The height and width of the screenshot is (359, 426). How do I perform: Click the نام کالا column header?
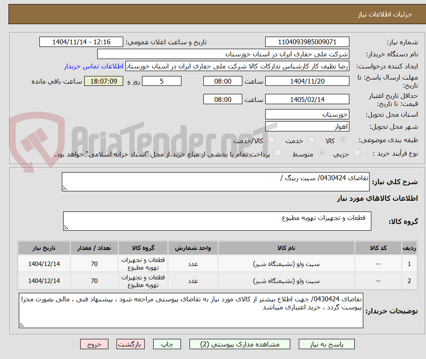(286, 248)
